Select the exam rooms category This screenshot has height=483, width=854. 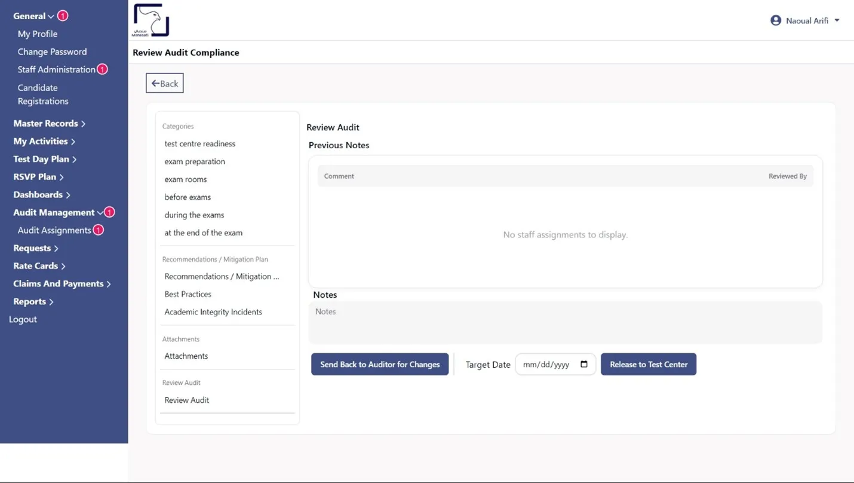186,179
